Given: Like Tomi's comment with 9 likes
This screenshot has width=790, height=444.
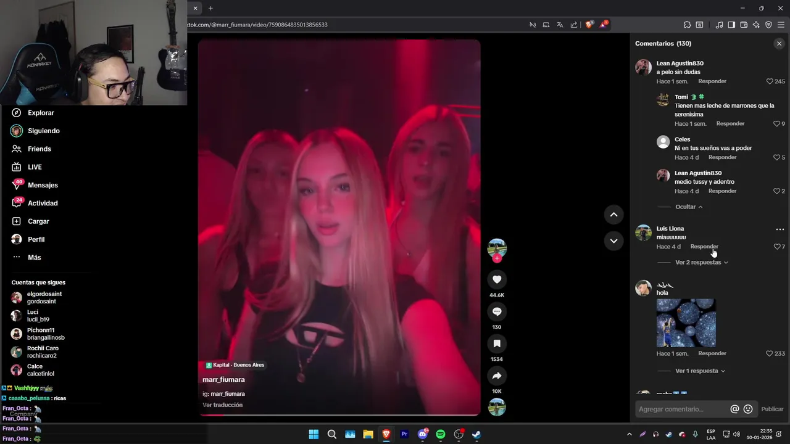Looking at the screenshot, I should 776,124.
